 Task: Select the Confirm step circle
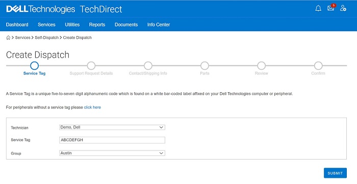coord(318,66)
